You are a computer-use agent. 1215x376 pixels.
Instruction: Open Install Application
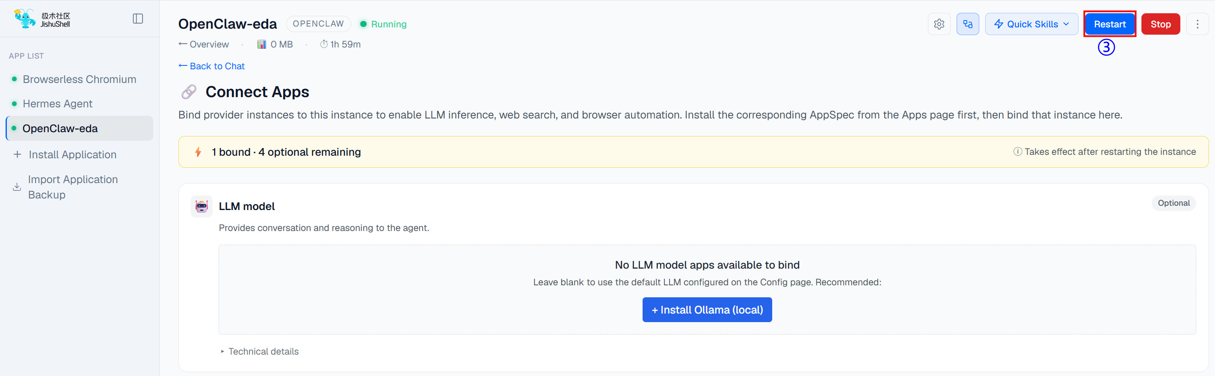79,154
